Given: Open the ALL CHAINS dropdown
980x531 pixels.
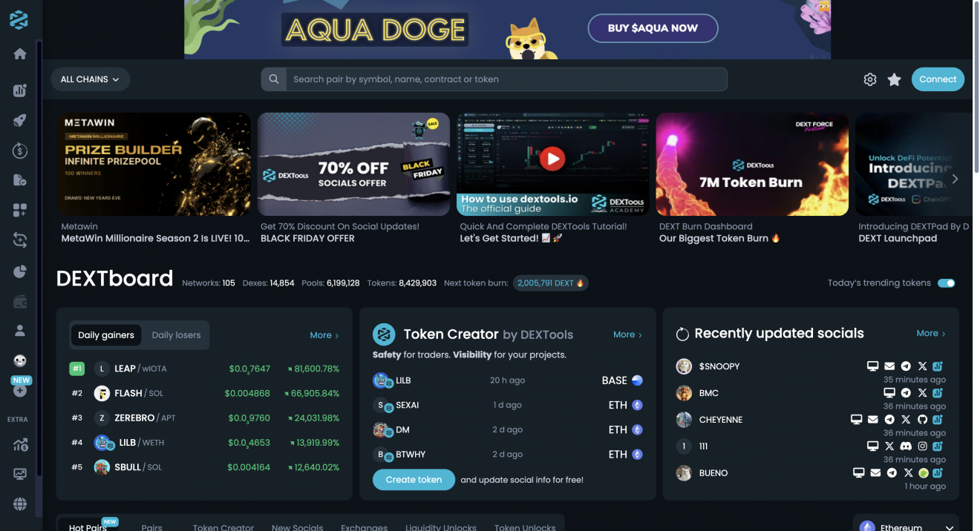Looking at the screenshot, I should point(90,79).
